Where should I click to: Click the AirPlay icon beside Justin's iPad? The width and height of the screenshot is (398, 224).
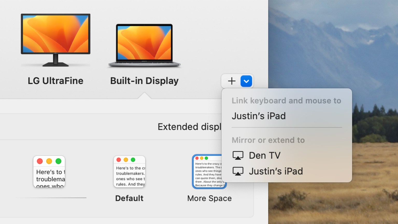tap(238, 171)
